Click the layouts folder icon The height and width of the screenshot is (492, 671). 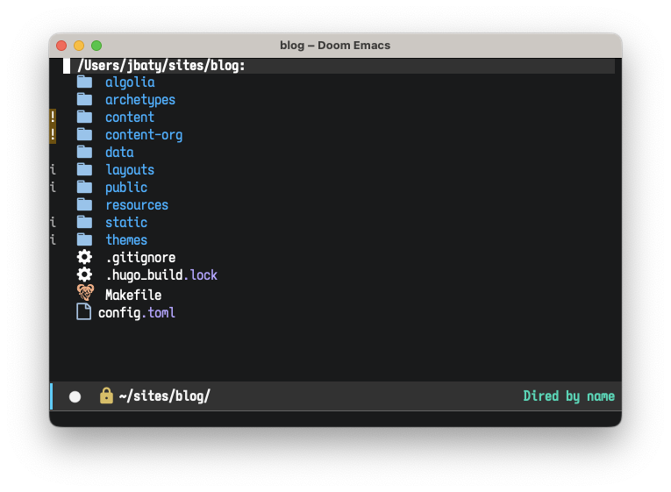coord(85,169)
